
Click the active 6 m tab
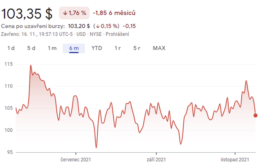[x=74, y=48]
